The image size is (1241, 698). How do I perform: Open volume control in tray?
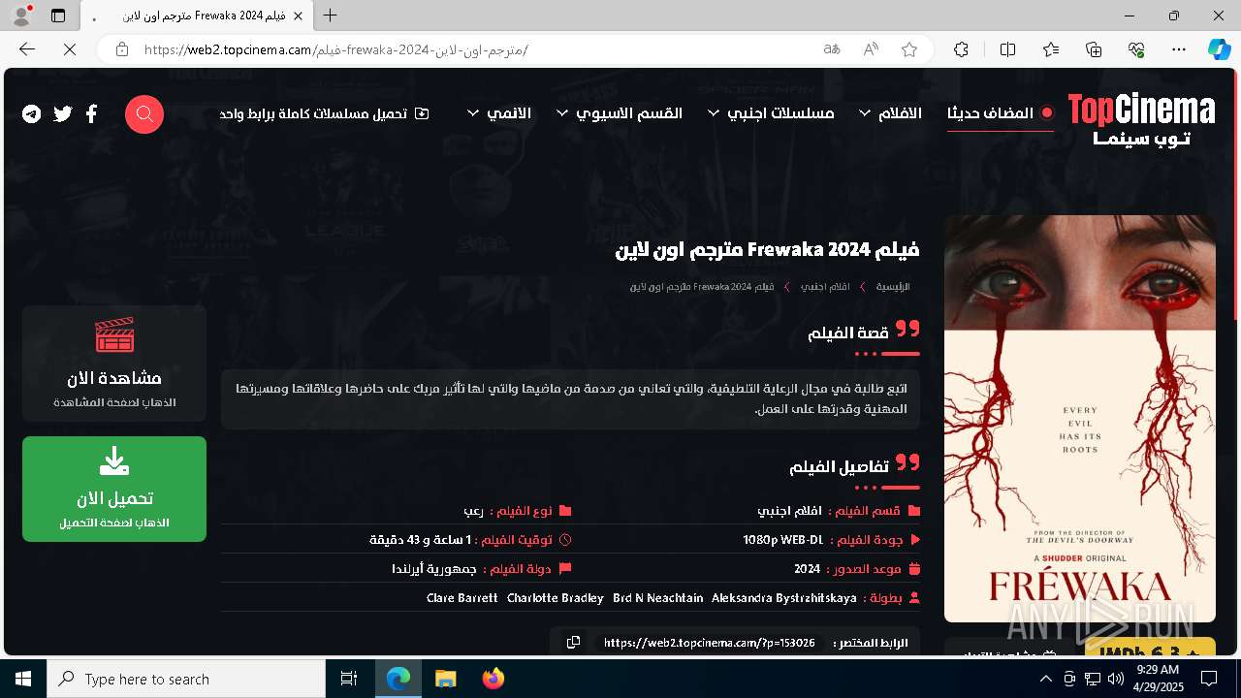1116,679
